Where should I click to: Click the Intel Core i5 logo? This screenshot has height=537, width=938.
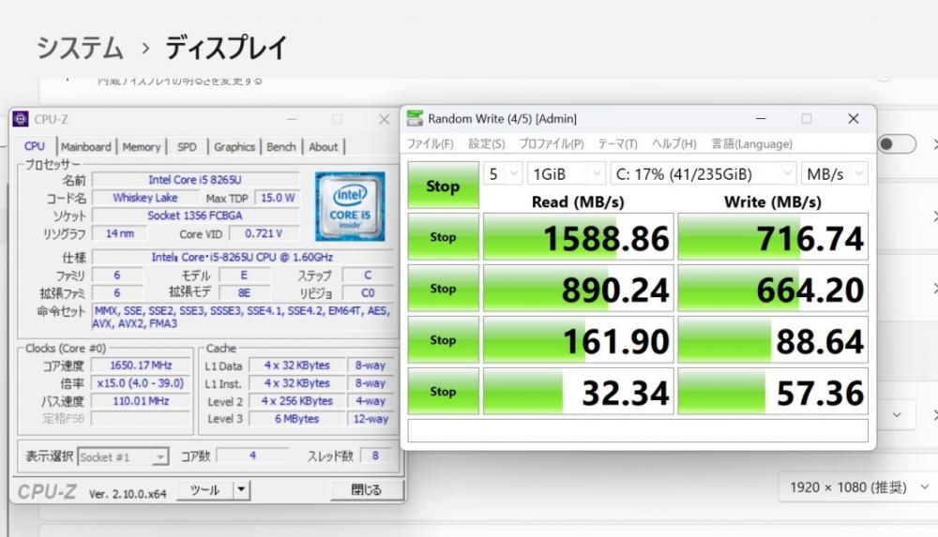pyautogui.click(x=350, y=206)
